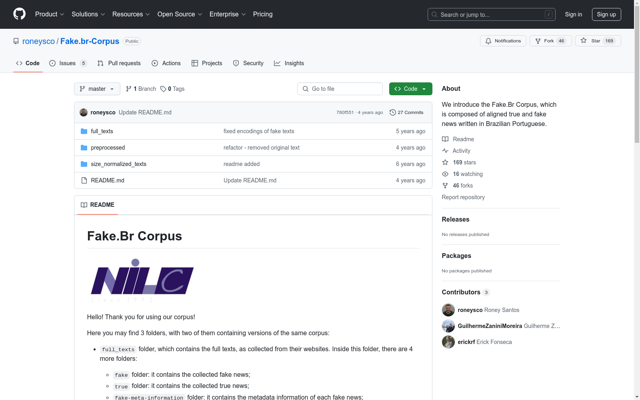Star the Fake.br-Corpus repository
This screenshot has height=400, width=640.
pos(598,41)
